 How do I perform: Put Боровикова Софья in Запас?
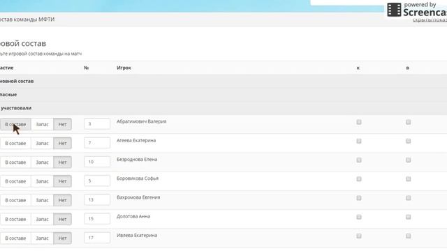pos(42,181)
